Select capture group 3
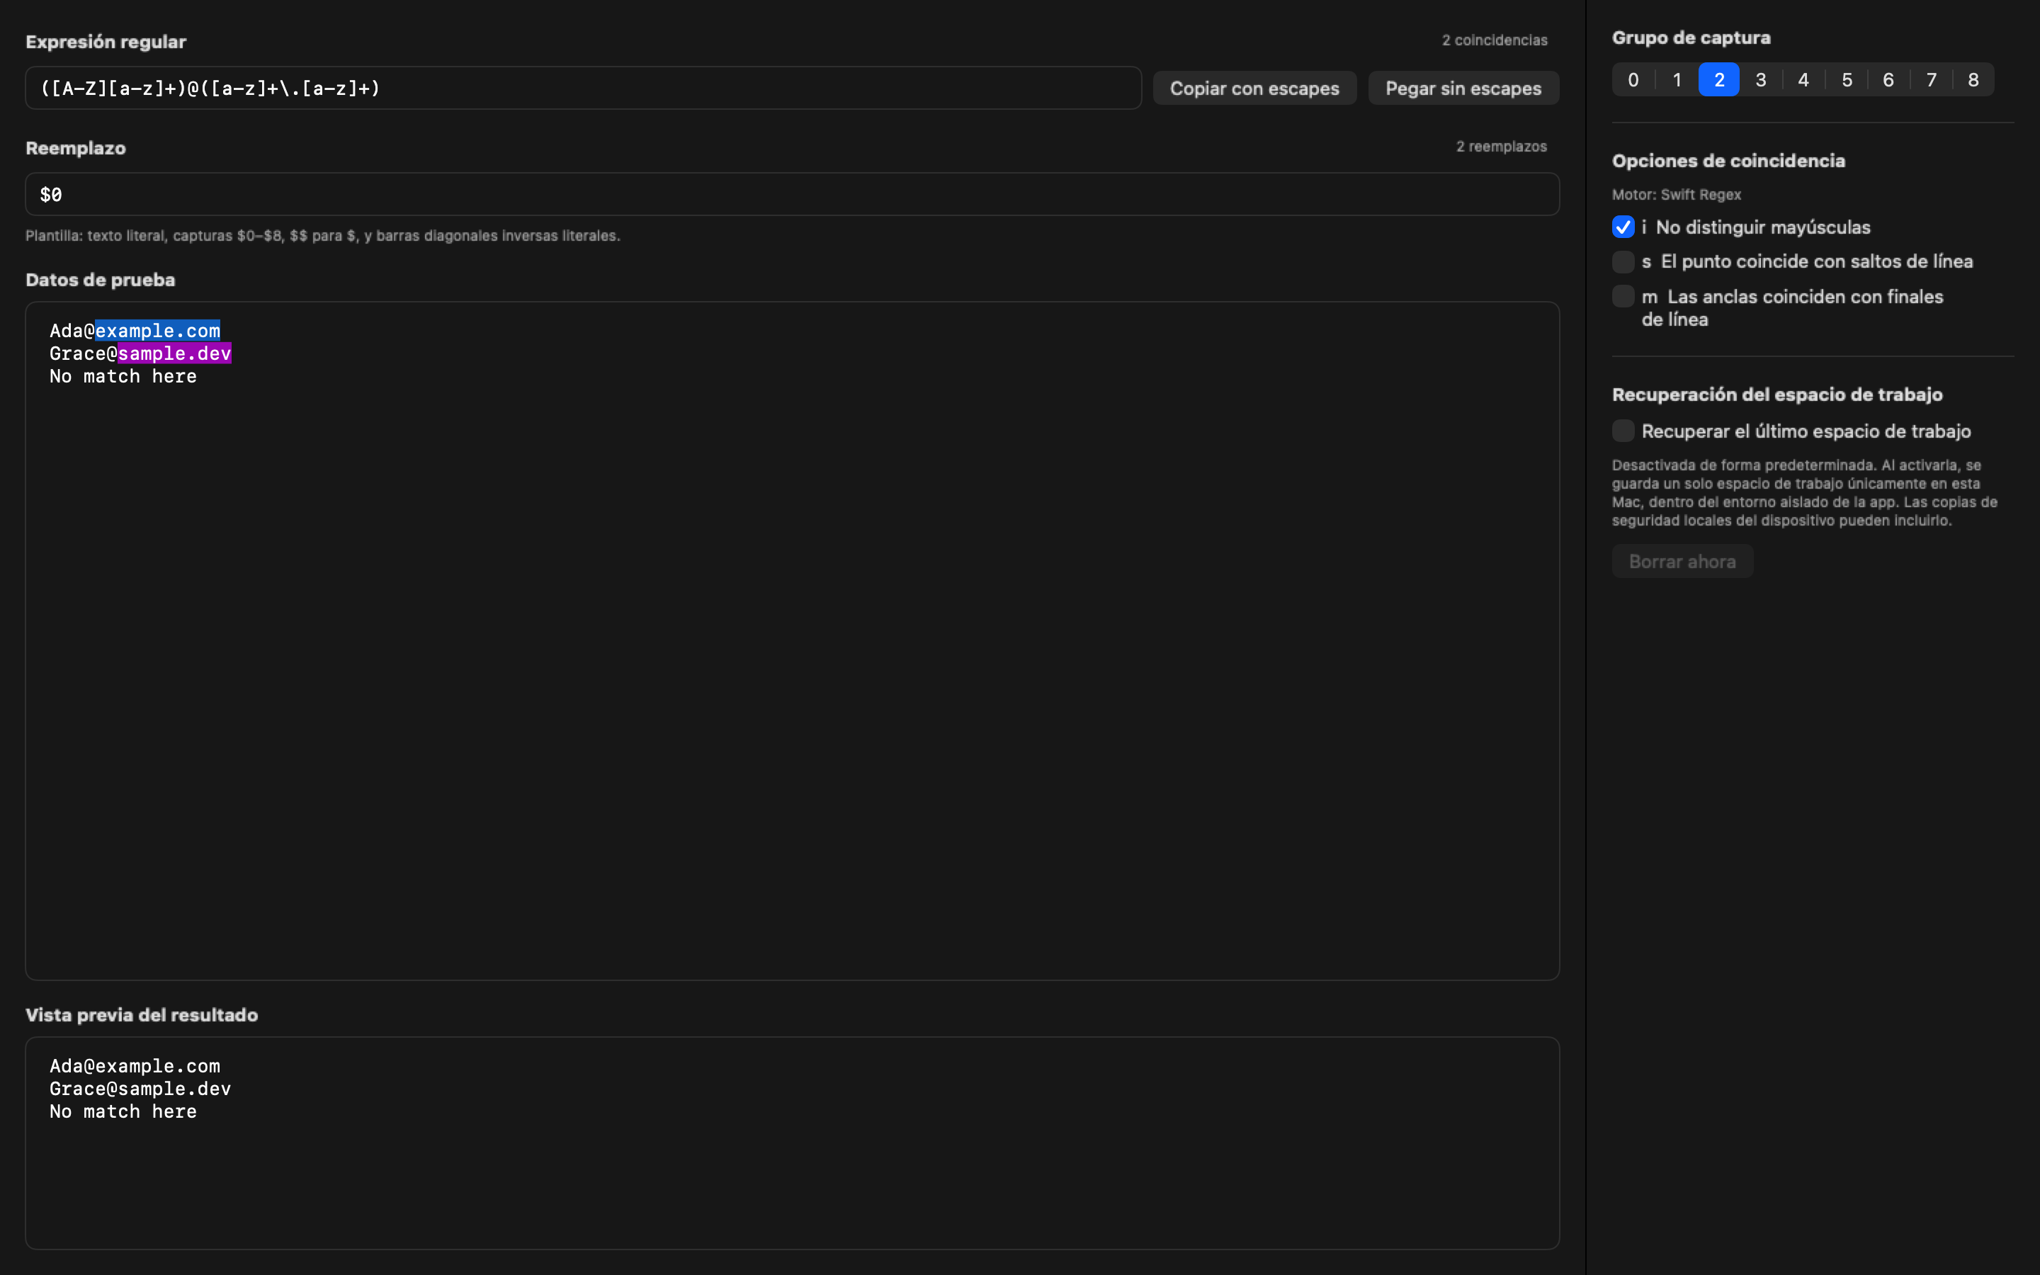The image size is (2040, 1275). (1761, 80)
